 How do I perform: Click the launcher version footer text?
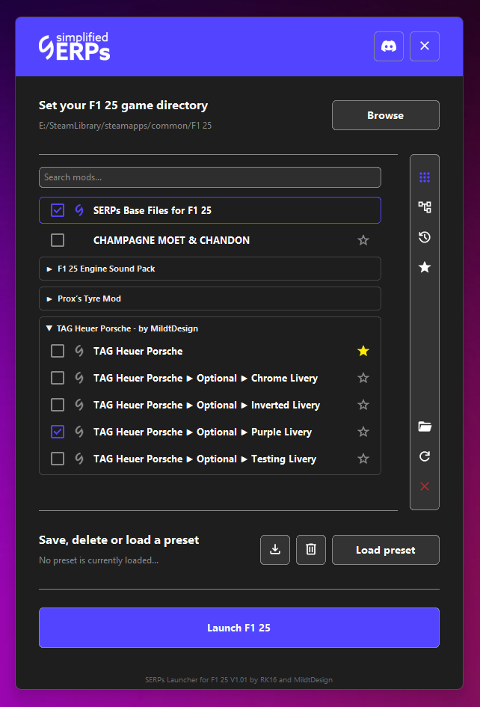coord(239,680)
